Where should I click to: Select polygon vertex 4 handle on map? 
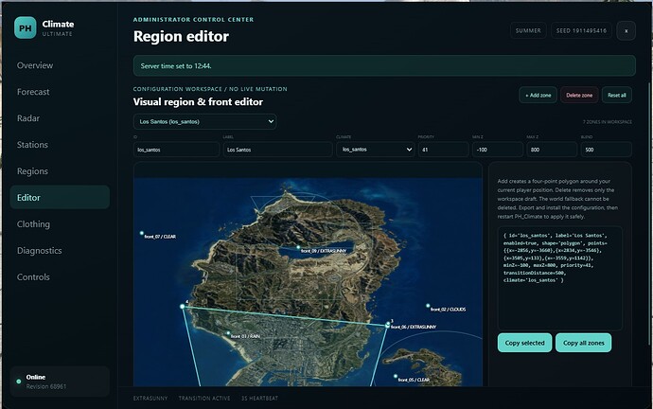183,306
